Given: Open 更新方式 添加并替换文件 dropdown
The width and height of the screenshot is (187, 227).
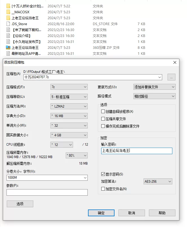Looking at the screenshot, I should 155,87.
